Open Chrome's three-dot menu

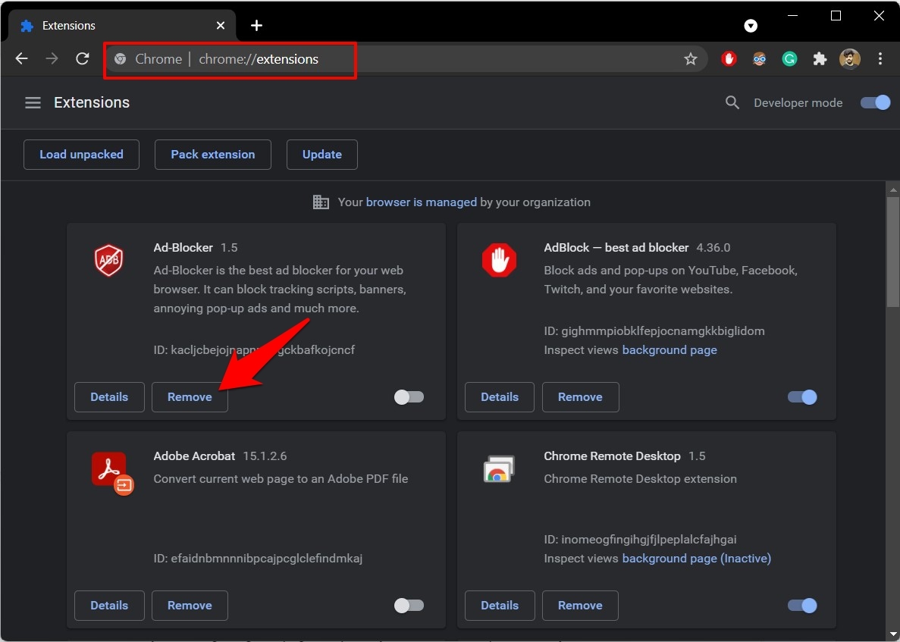pos(880,59)
